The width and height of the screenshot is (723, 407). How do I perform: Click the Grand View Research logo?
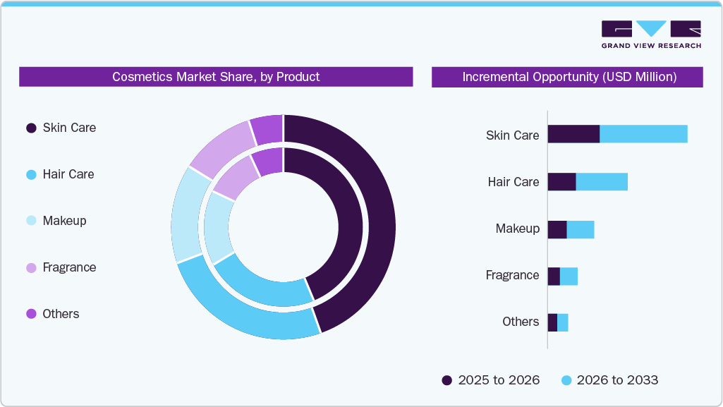(x=650, y=33)
